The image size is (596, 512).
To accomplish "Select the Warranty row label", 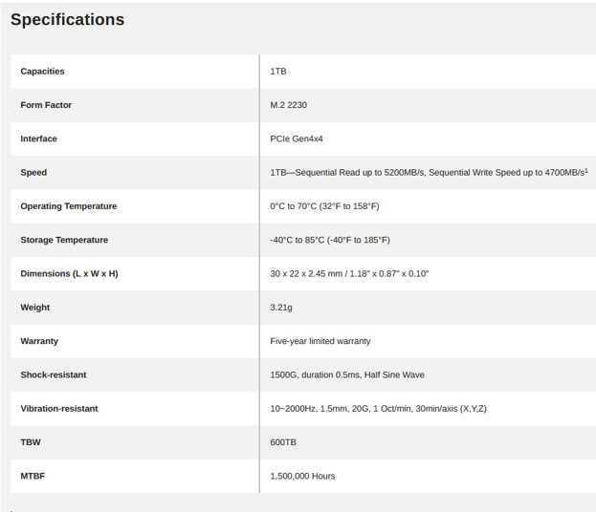I will 39,341.
